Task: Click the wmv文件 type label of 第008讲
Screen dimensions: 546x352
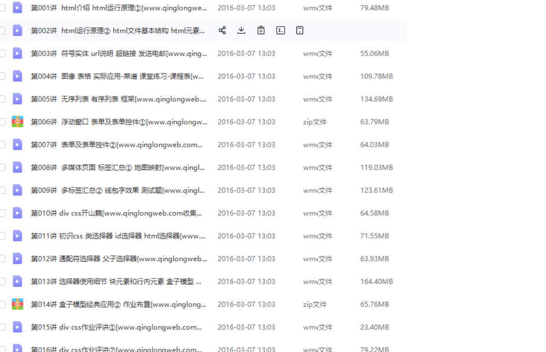Action: pyautogui.click(x=317, y=167)
